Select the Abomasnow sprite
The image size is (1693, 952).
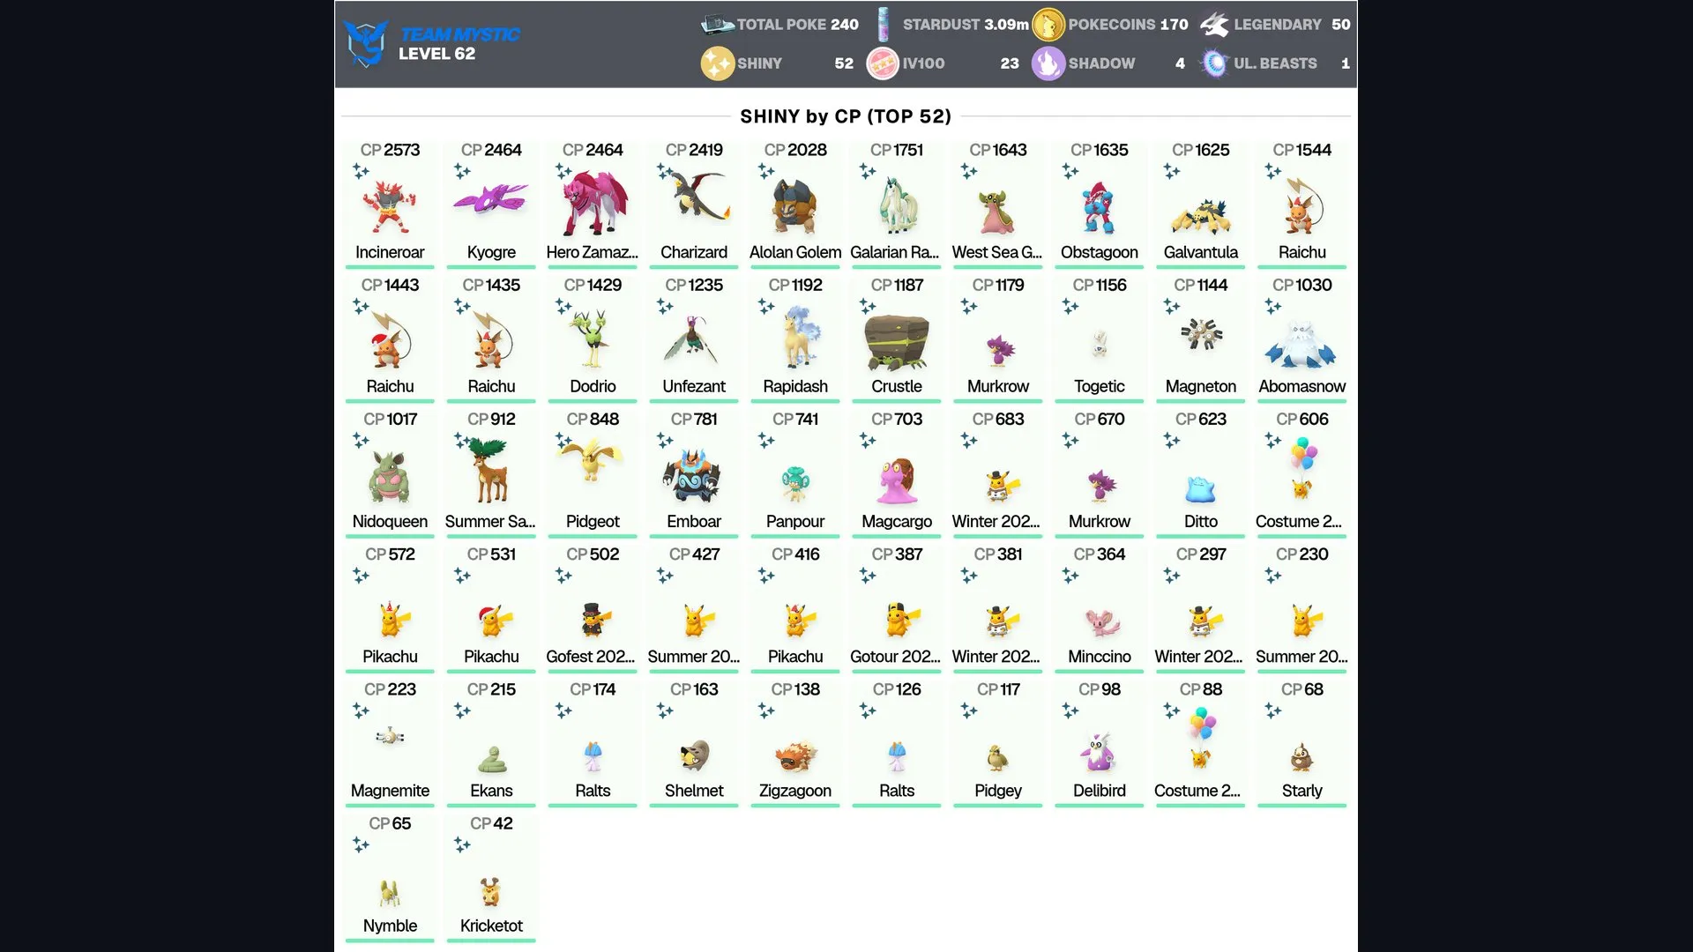tap(1301, 345)
